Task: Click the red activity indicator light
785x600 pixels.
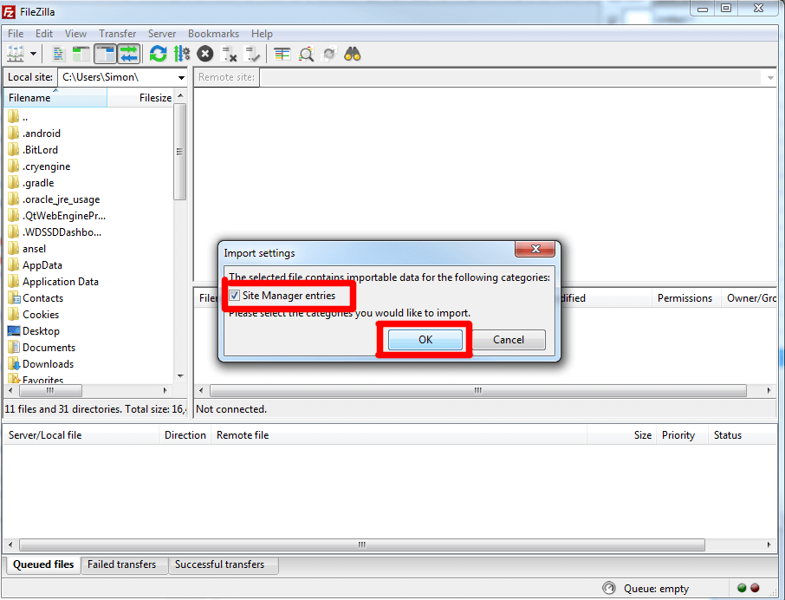Action: pos(755,588)
